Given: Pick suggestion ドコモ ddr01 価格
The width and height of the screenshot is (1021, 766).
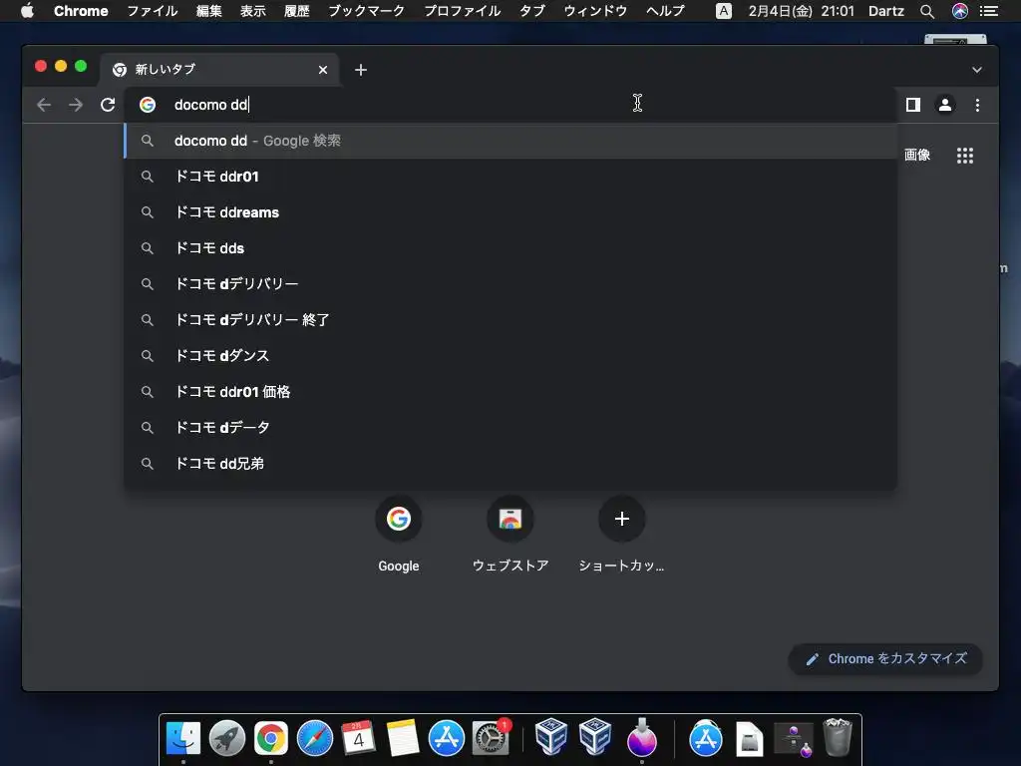Looking at the screenshot, I should [x=510, y=391].
